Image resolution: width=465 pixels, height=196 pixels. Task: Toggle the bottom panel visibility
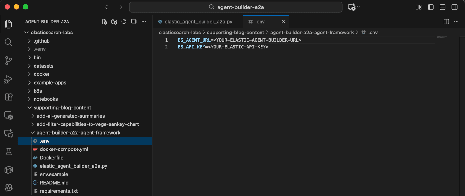442,7
